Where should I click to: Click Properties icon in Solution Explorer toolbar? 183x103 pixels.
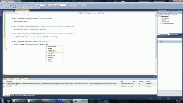(159, 13)
